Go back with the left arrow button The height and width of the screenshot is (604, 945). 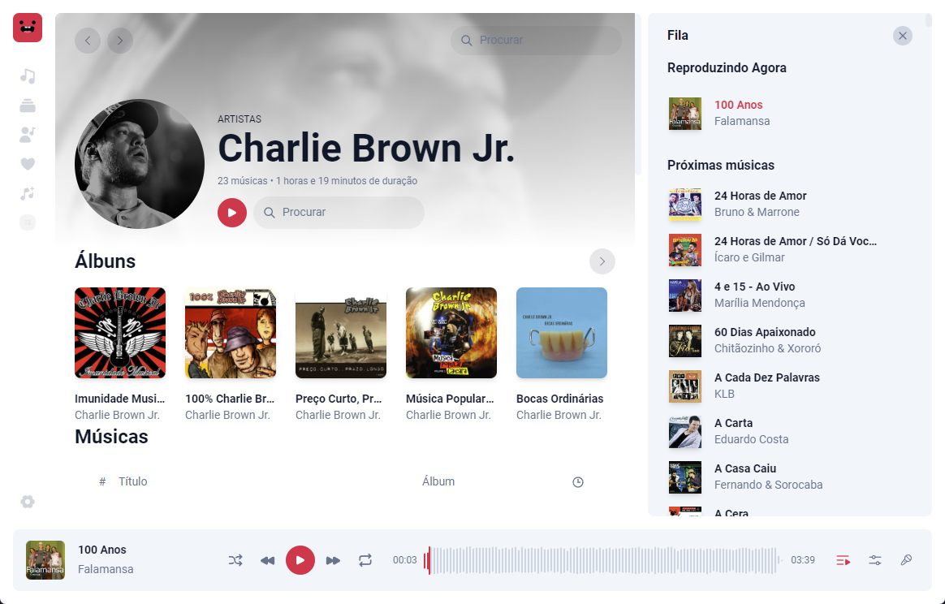point(88,41)
